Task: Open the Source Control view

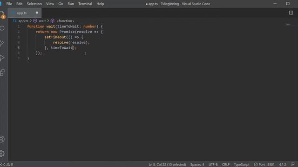Action: tap(2, 43)
